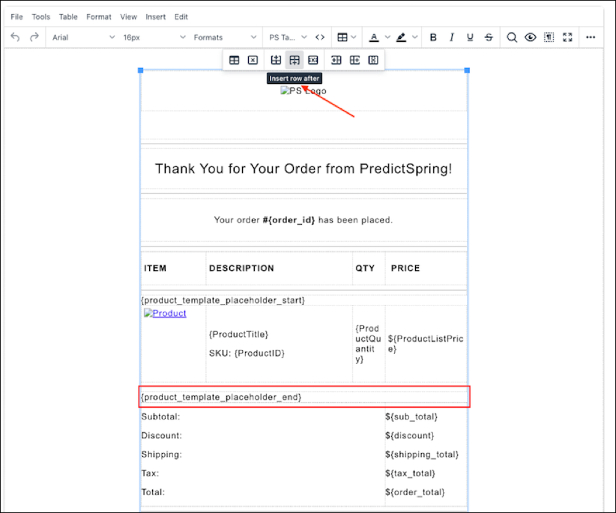The width and height of the screenshot is (616, 513).
Task: Toggle italic formatting
Action: pyautogui.click(x=452, y=38)
